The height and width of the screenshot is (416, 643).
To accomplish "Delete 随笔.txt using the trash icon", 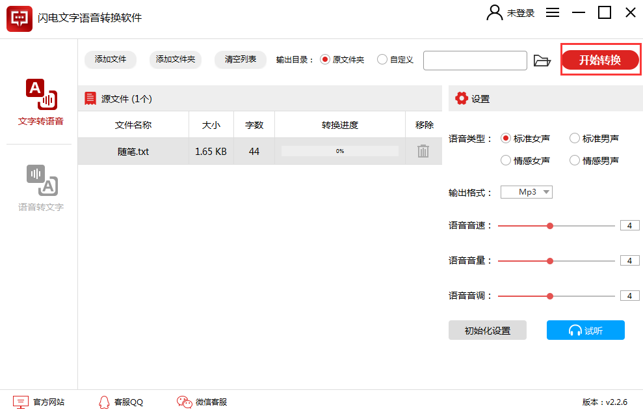I will (x=423, y=150).
